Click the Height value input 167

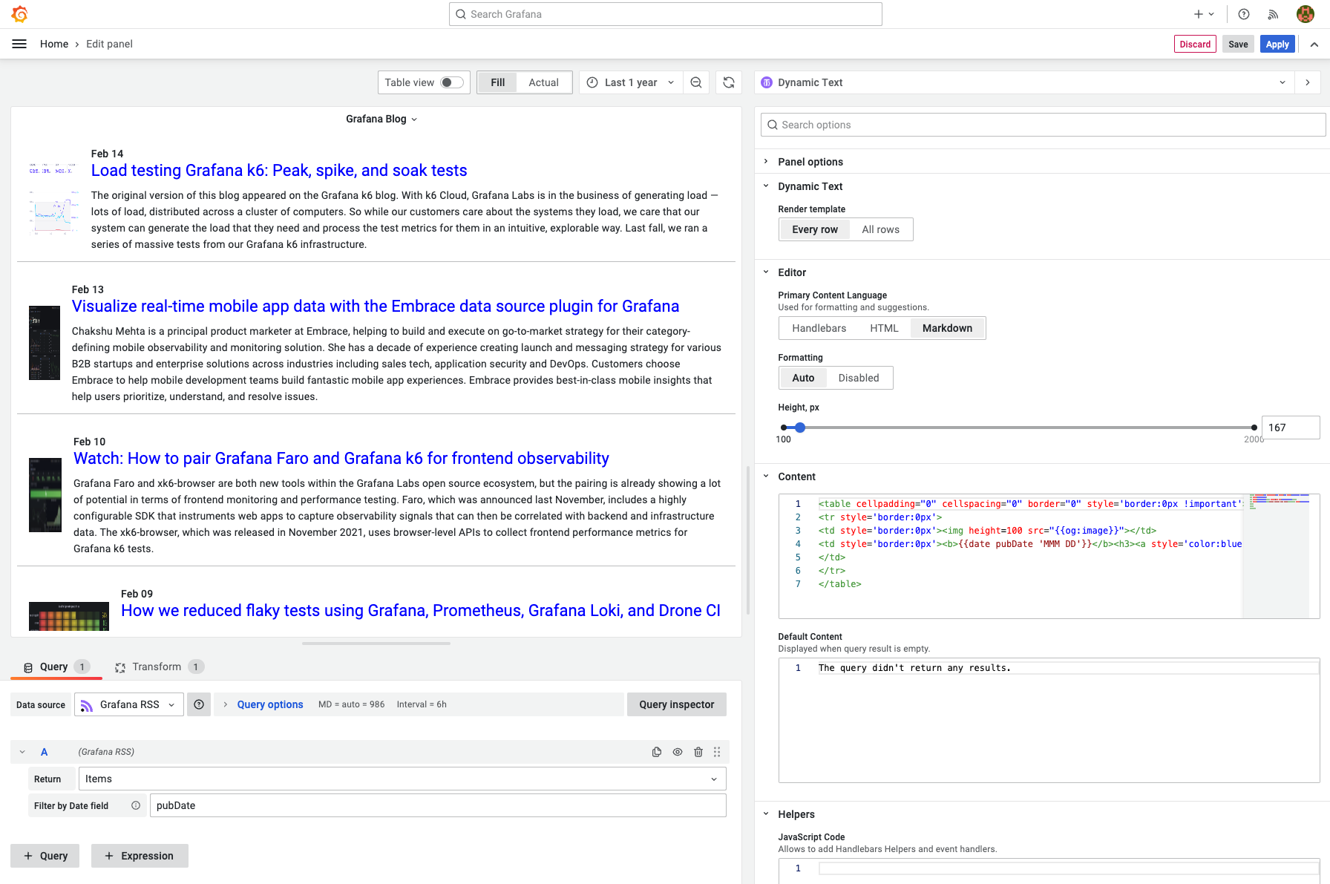[1291, 428]
